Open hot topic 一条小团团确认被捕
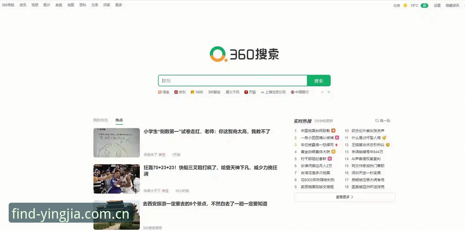 coord(317,138)
